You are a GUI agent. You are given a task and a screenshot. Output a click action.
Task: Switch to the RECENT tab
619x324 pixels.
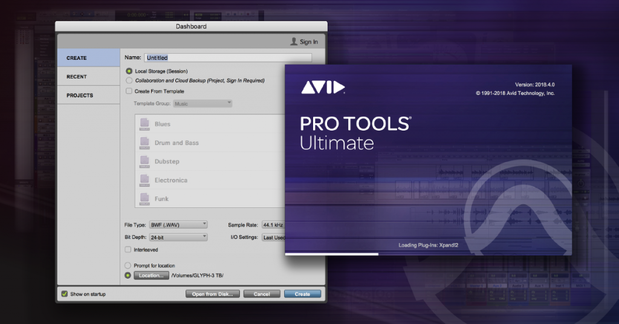(x=77, y=77)
